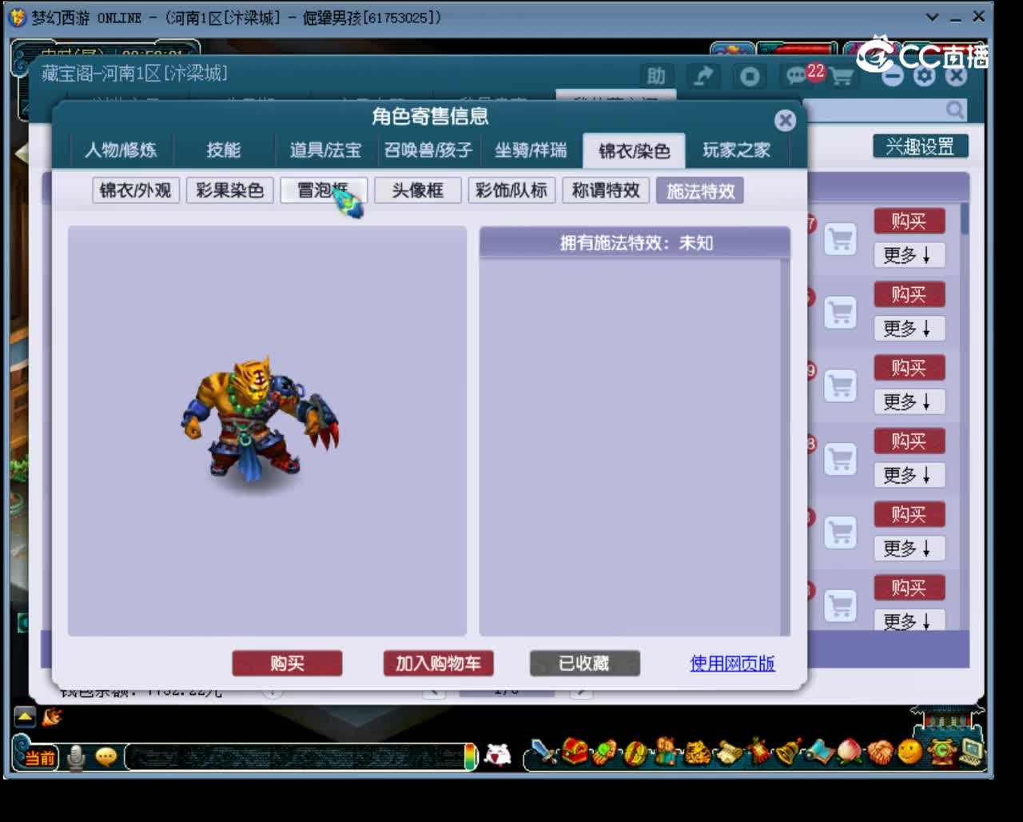1023x822 pixels.
Task: Select the 锦衣/染色 tab
Action: pos(634,150)
